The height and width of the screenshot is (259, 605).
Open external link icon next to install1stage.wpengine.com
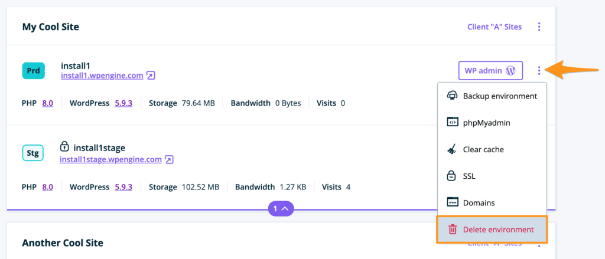[x=169, y=159]
